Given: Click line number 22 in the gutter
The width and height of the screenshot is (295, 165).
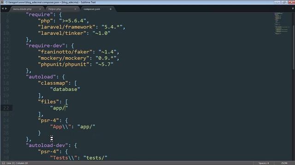Looking at the screenshot, I should pyautogui.click(x=6, y=108).
